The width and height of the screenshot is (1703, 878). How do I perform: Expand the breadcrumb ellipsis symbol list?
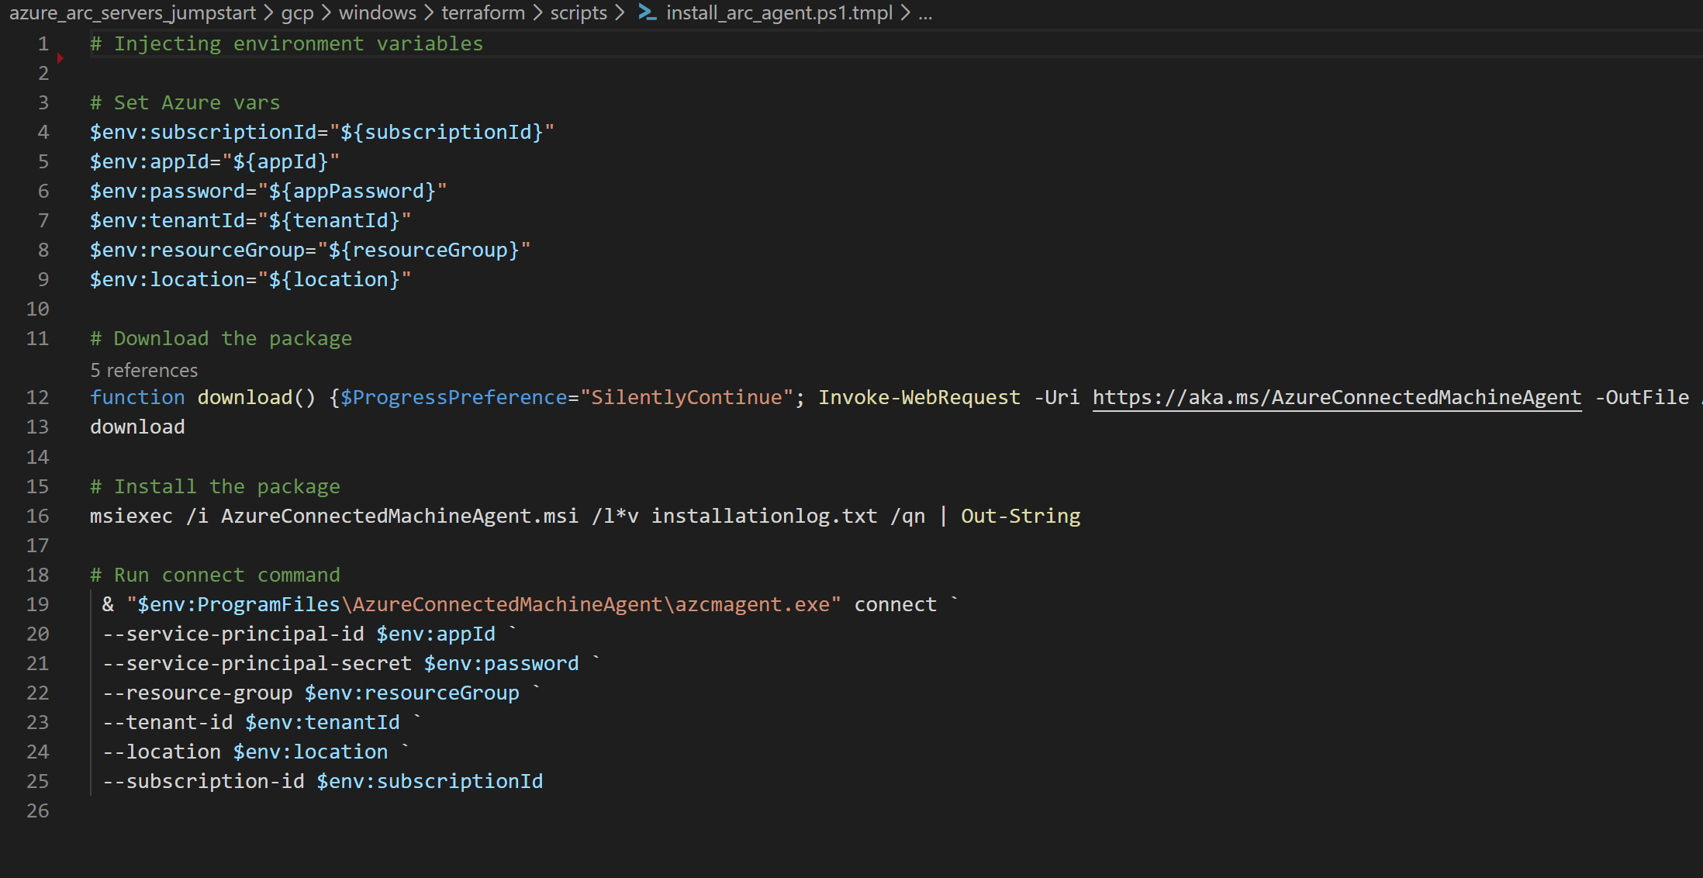point(925,14)
